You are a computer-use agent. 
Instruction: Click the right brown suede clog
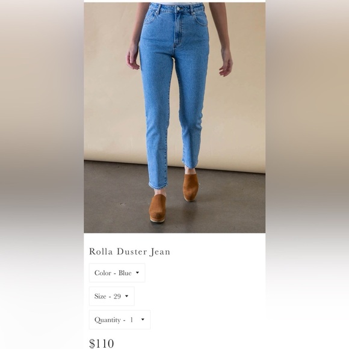(190, 188)
